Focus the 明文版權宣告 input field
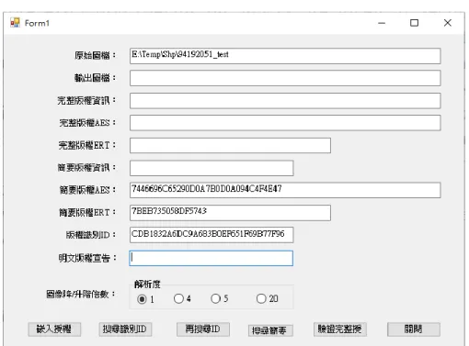 point(212,258)
